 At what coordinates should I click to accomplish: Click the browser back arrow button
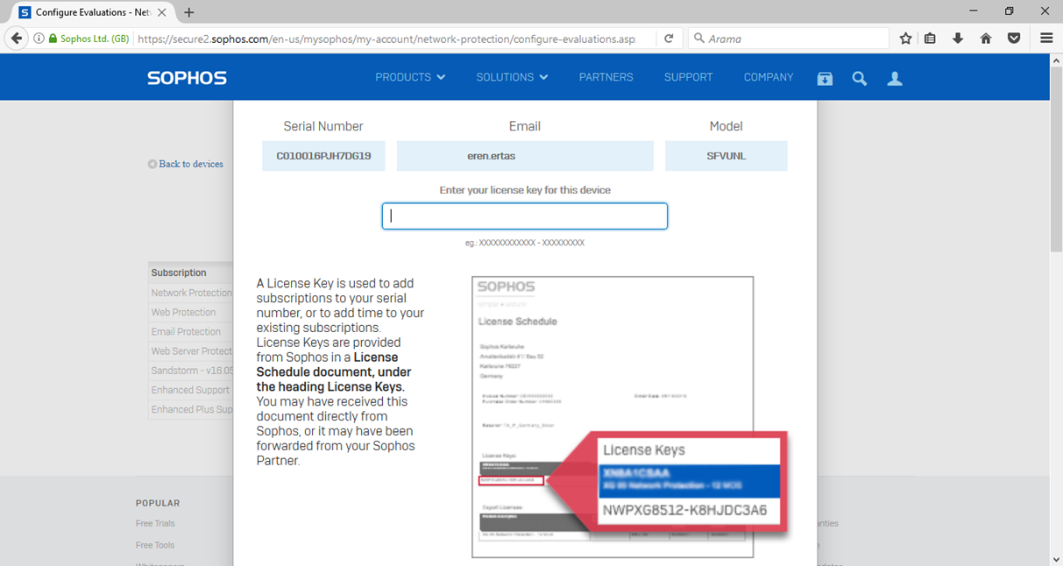pos(16,39)
